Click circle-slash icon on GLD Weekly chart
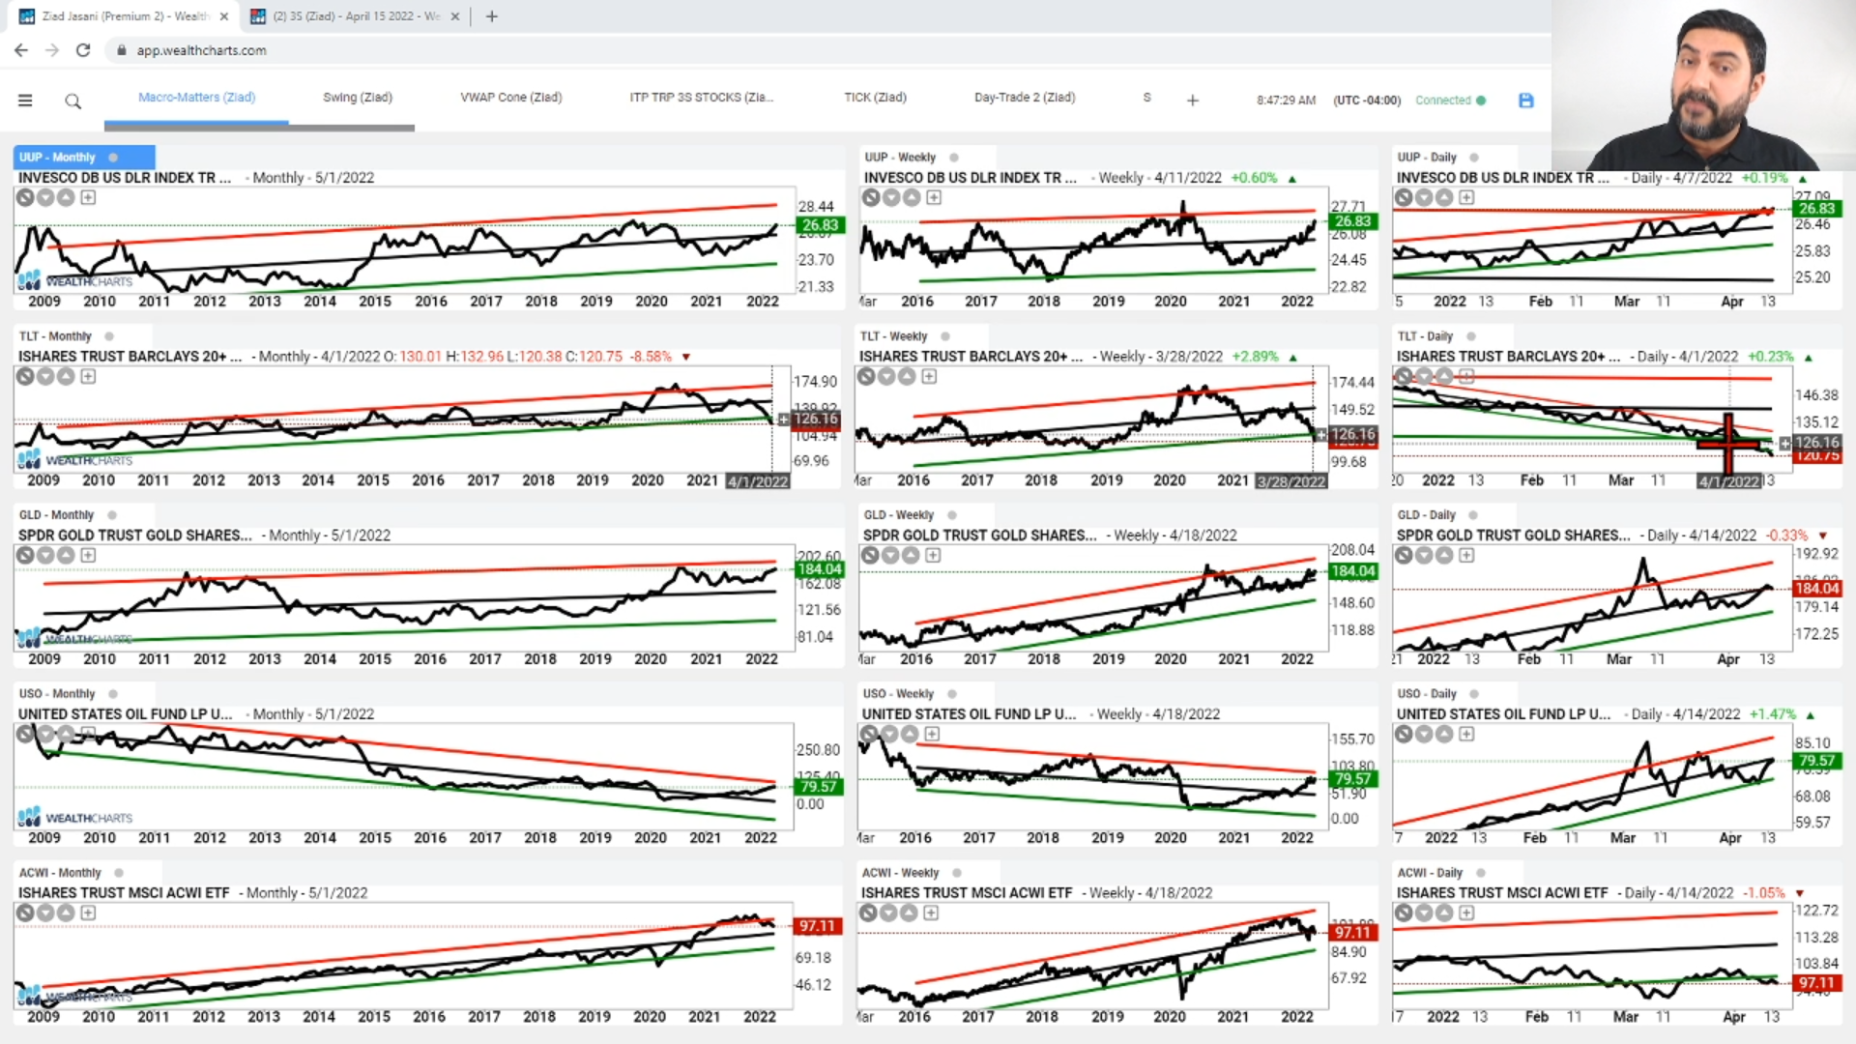The width and height of the screenshot is (1856, 1044). click(x=870, y=555)
